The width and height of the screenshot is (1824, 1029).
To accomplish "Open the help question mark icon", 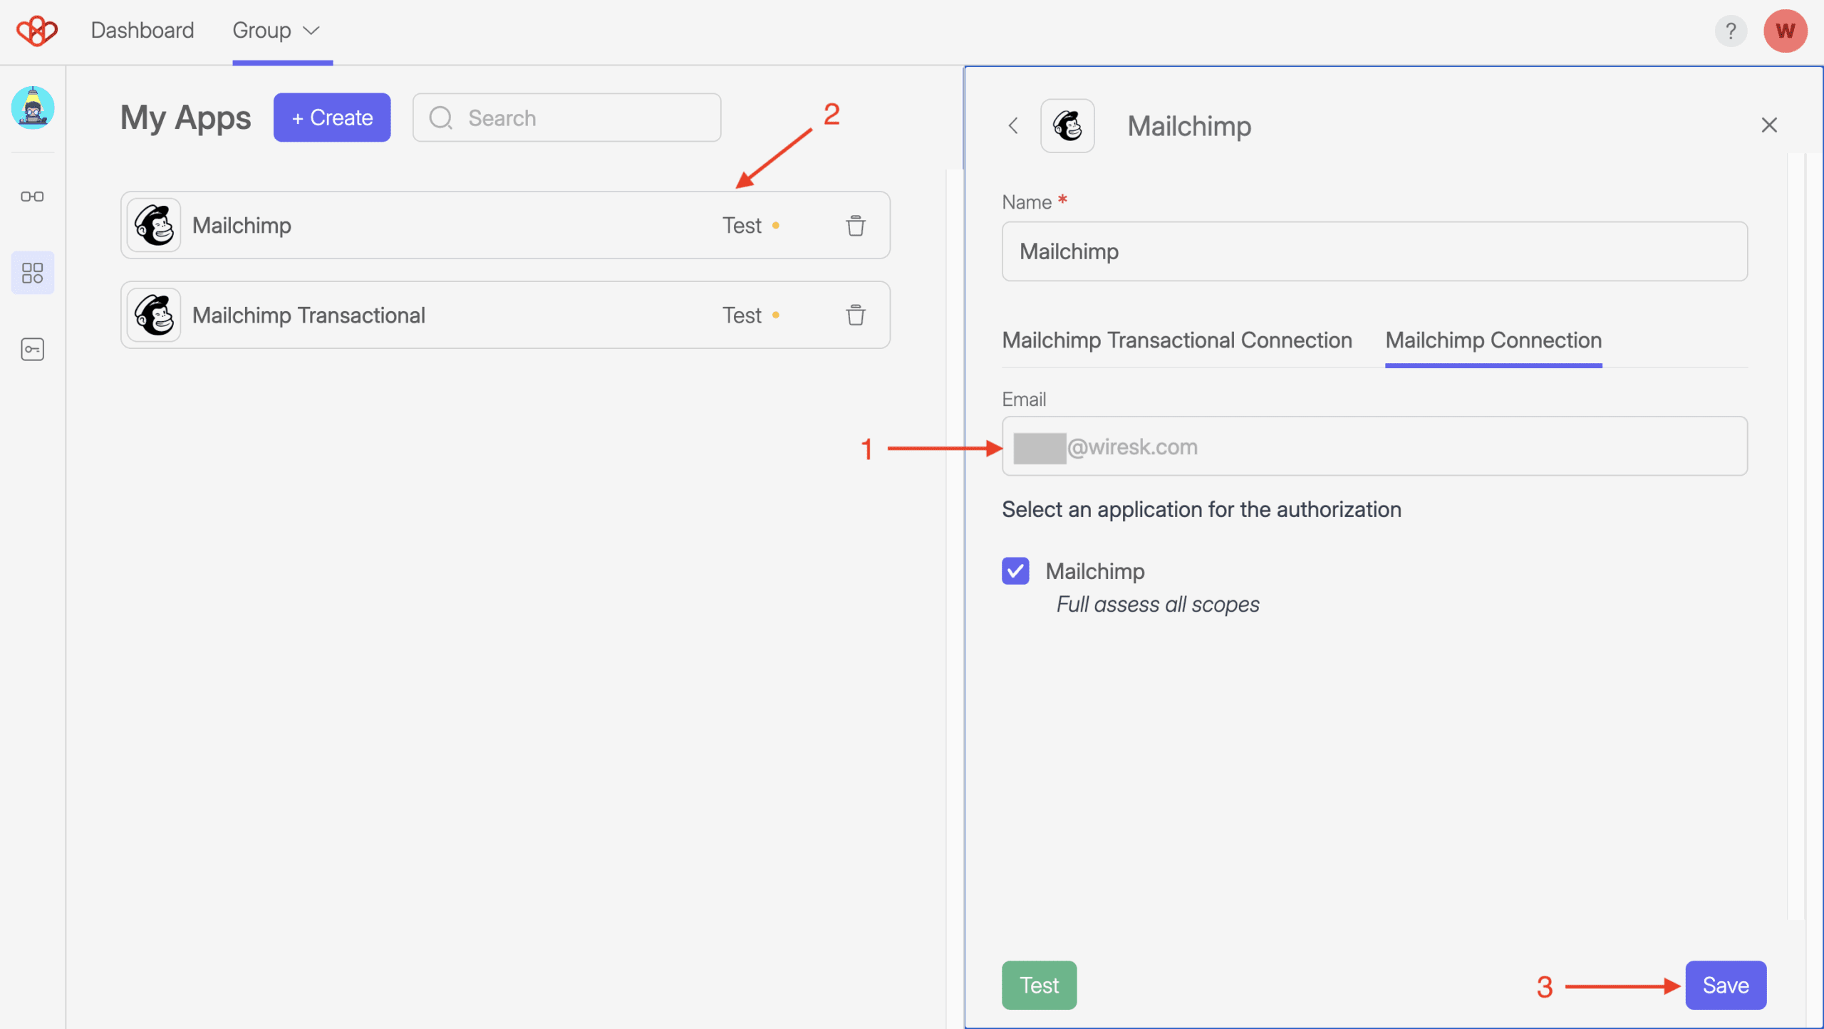I will tap(1730, 31).
